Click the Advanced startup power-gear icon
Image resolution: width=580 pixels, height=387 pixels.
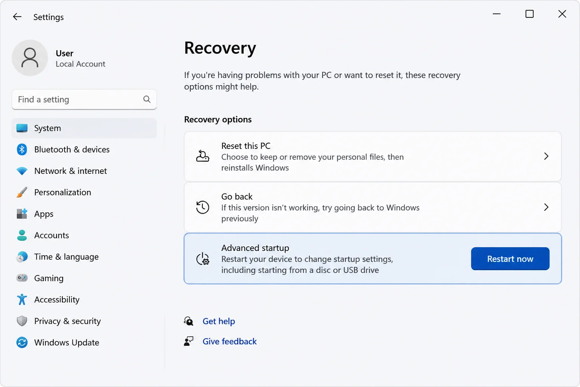pos(203,259)
